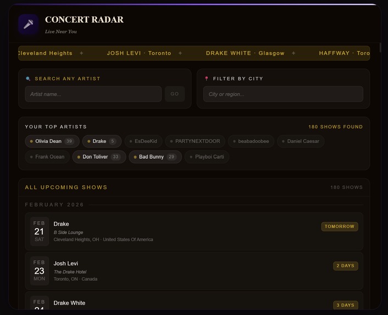The height and width of the screenshot is (315, 388).
Task: Focus the City or region filter field
Action: pos(283,94)
